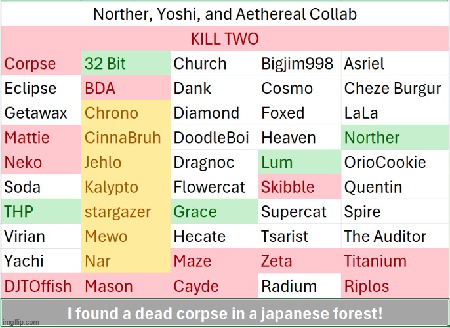Image resolution: width=450 pixels, height=328 pixels.
Task: Click the Bigjim998 cell
Action: (300, 64)
